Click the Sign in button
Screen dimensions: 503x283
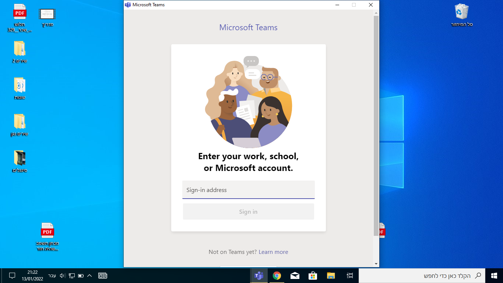pos(249,212)
